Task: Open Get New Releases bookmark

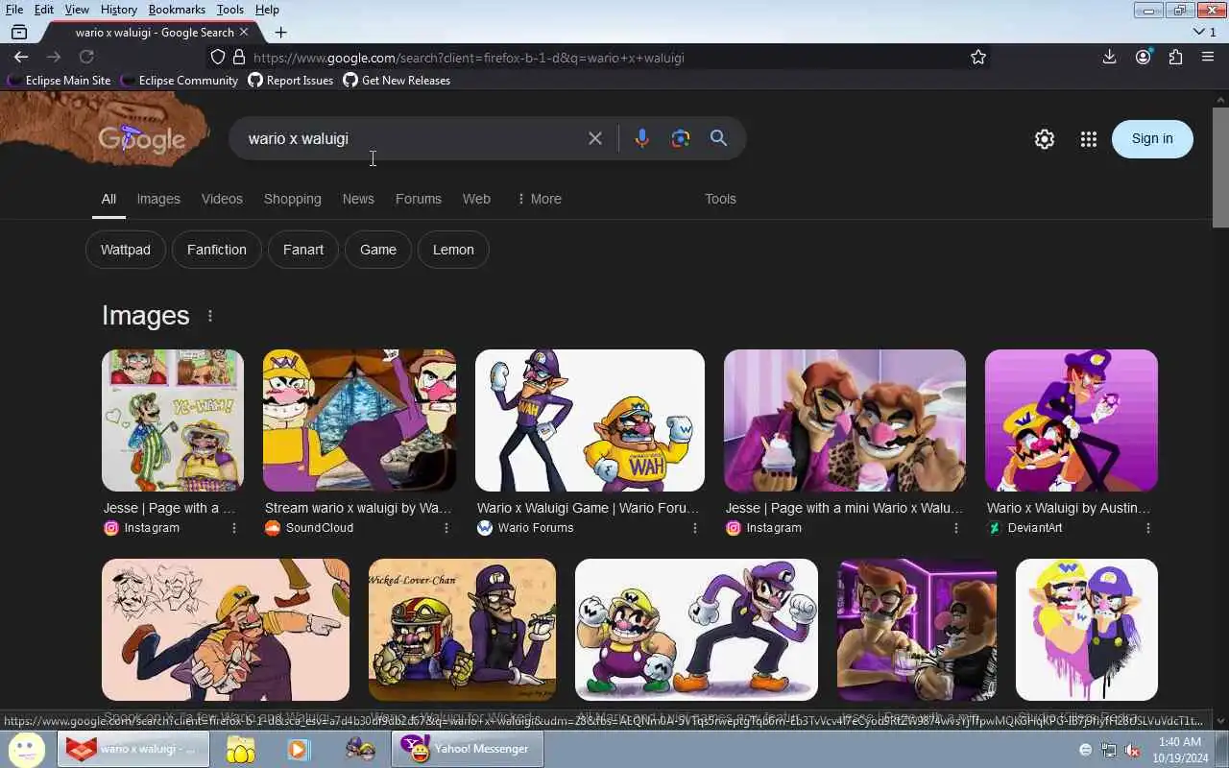Action: pyautogui.click(x=397, y=81)
